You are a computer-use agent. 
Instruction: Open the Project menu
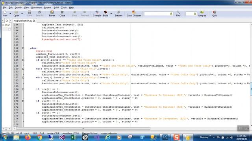48,7
